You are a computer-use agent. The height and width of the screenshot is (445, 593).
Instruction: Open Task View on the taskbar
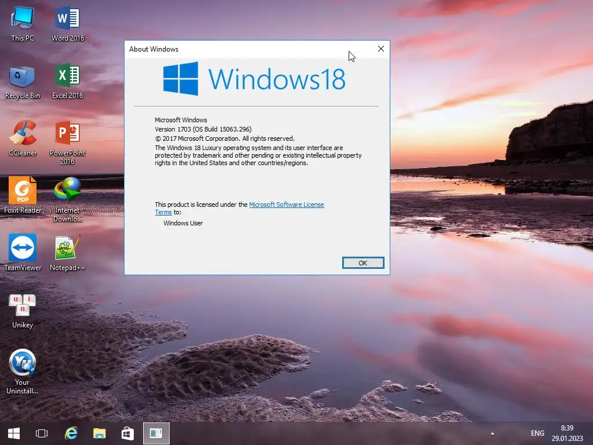[42, 433]
